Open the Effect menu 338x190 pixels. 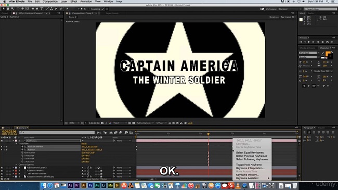coord(73,2)
